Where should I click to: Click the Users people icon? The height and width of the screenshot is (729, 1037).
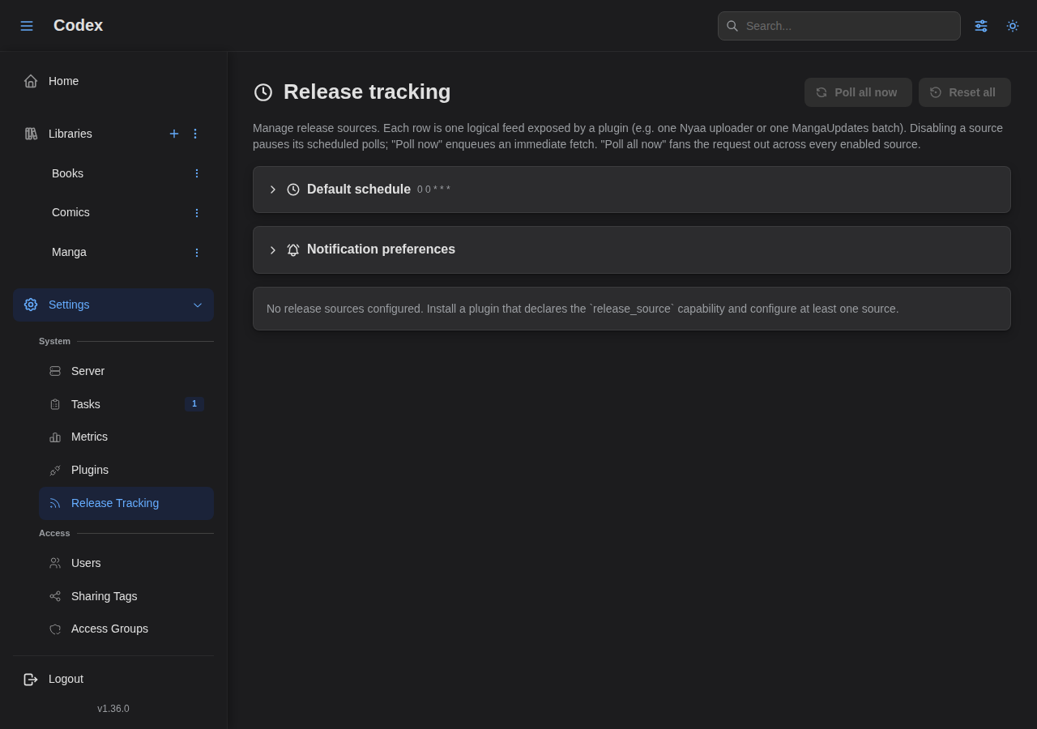point(55,563)
